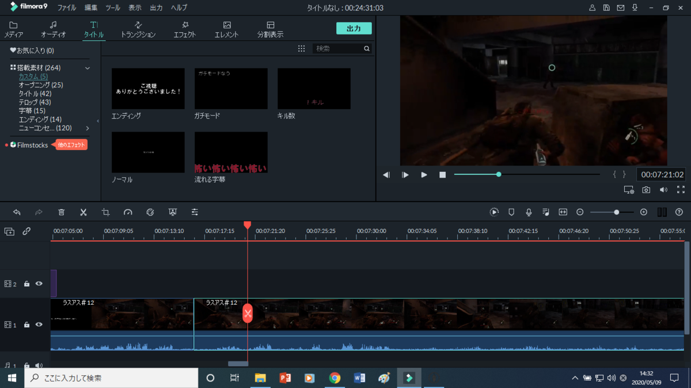Toggle lock on video track 1
Viewport: 691px width, 388px height.
click(x=26, y=325)
